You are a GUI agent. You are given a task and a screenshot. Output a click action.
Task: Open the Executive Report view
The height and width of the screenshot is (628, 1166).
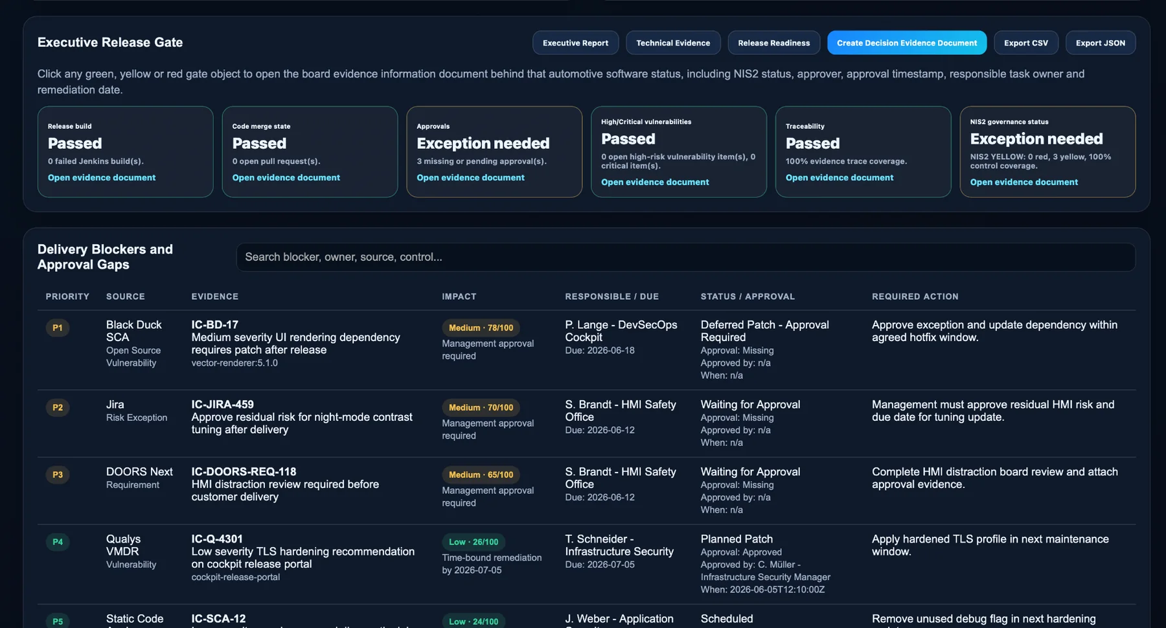point(575,43)
